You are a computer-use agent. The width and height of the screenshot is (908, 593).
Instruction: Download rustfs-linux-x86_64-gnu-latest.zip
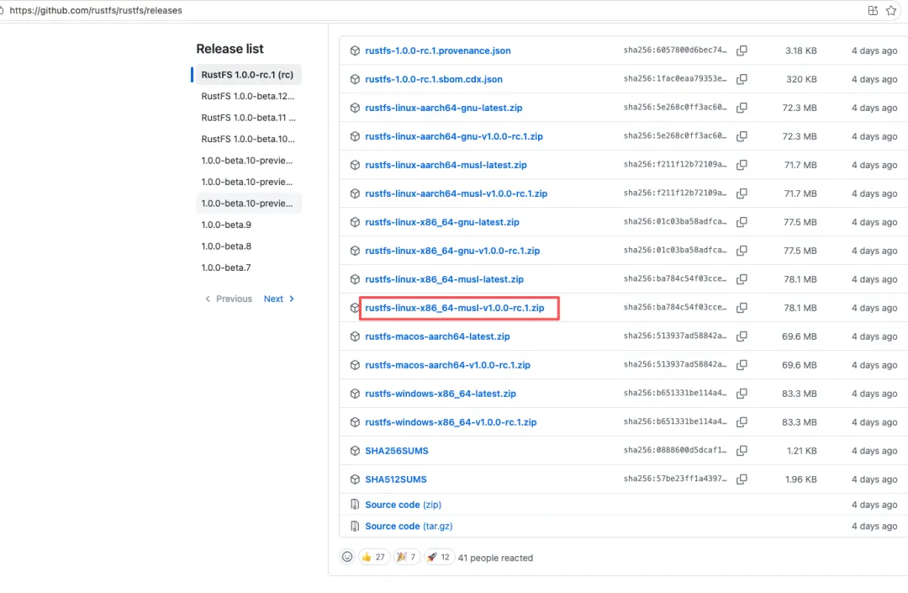pyautogui.click(x=442, y=222)
